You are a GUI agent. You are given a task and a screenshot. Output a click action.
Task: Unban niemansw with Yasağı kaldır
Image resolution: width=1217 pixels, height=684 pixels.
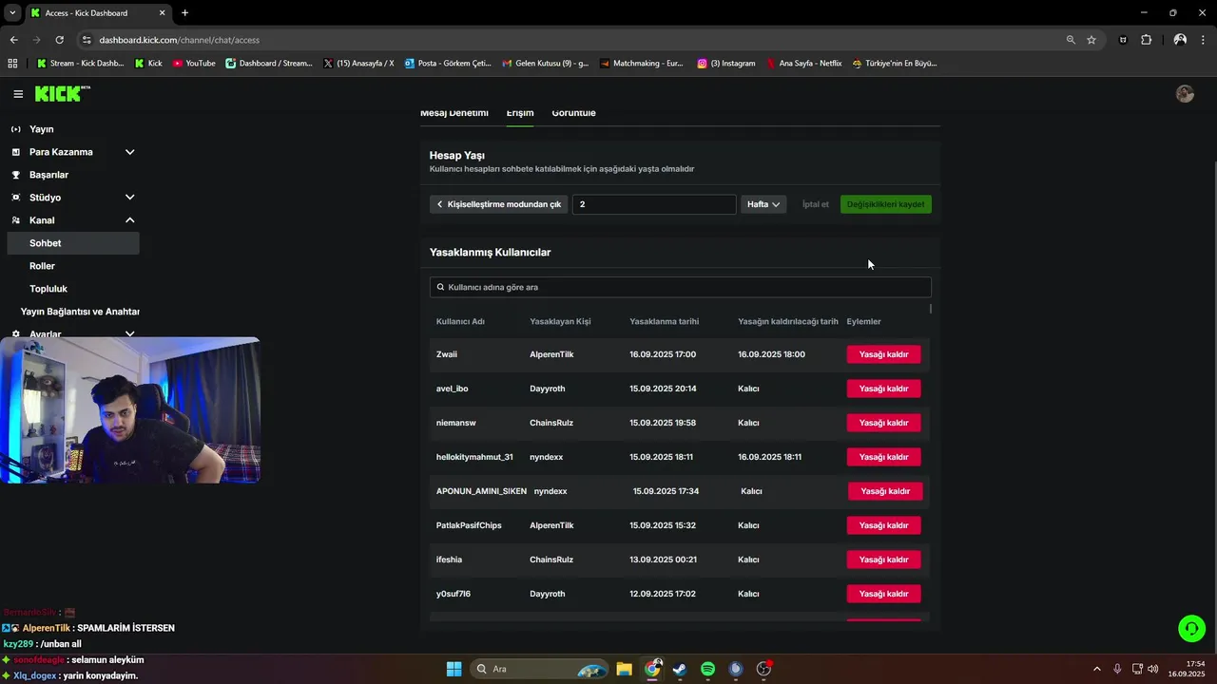pos(884,423)
